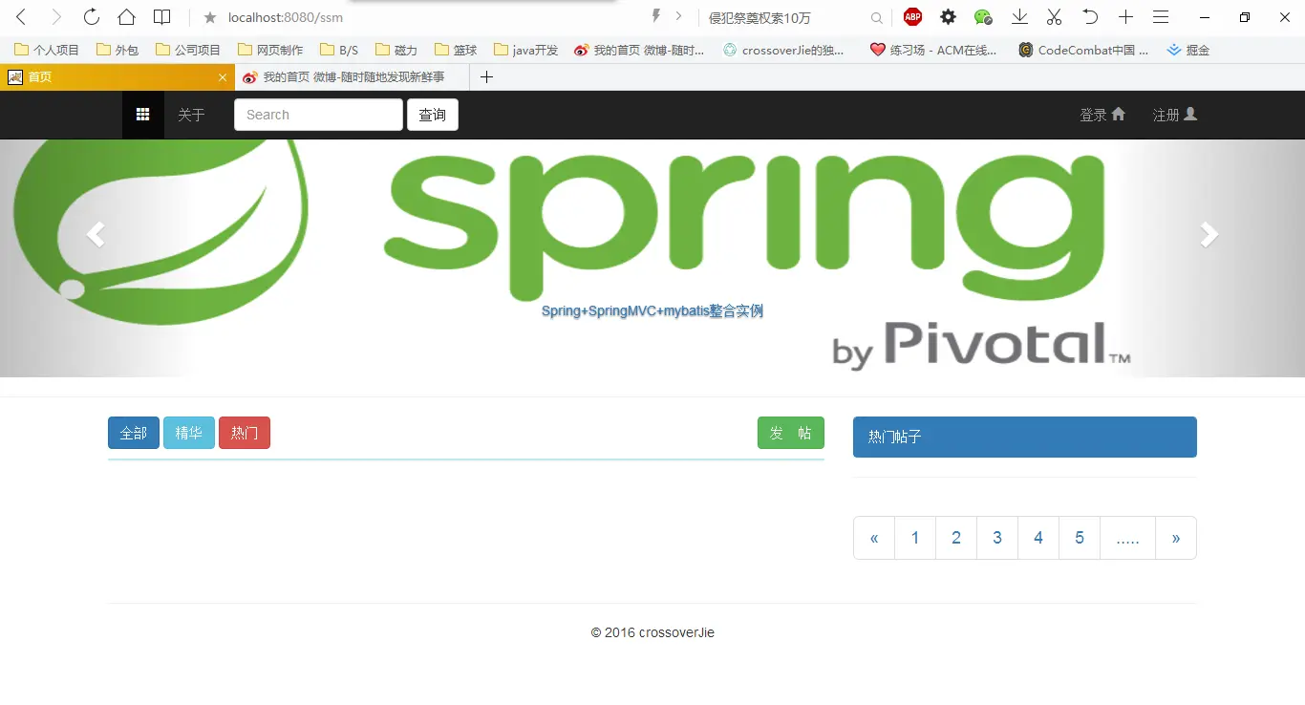Open the 篮球 bookmarks folder
1305x705 pixels.
point(456,50)
